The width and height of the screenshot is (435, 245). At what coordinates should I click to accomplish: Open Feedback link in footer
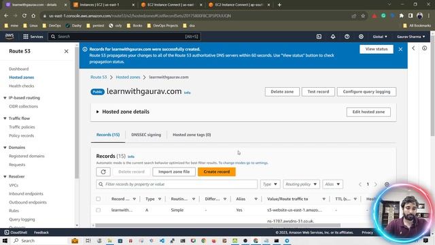click(41, 232)
